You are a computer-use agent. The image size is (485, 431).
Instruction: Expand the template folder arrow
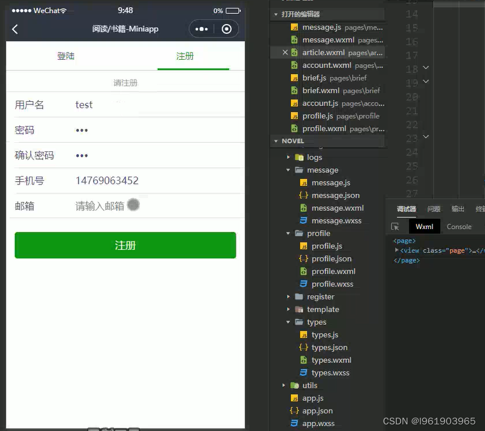[x=288, y=309]
